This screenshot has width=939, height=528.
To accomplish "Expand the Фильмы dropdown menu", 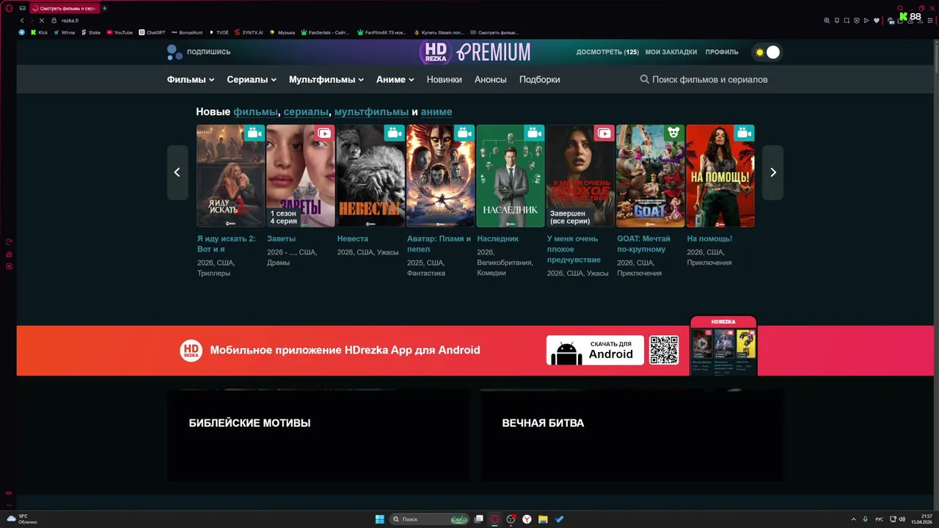I will click(x=191, y=79).
